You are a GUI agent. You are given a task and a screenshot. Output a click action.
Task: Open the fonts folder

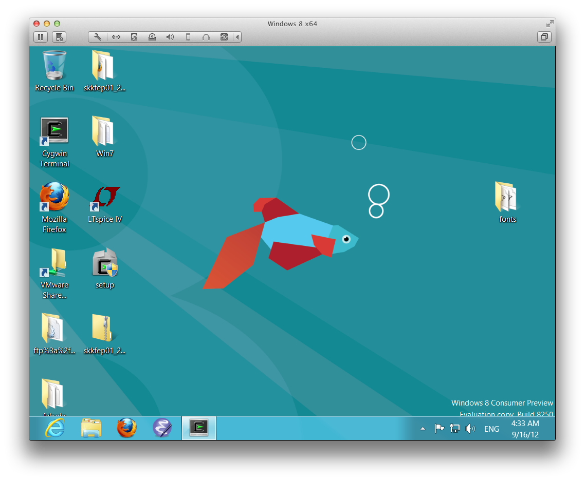(507, 202)
